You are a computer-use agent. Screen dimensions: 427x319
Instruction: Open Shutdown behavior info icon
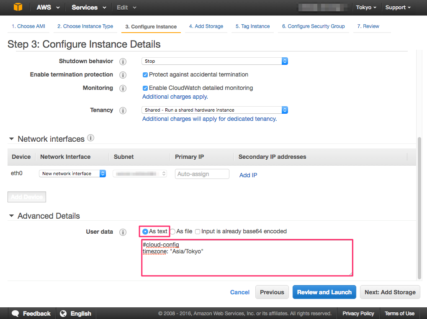(x=123, y=61)
